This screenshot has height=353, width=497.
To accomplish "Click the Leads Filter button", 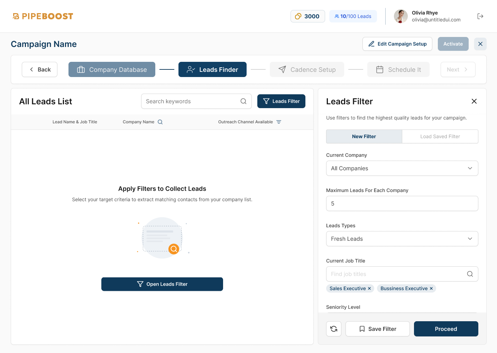I will tap(281, 101).
